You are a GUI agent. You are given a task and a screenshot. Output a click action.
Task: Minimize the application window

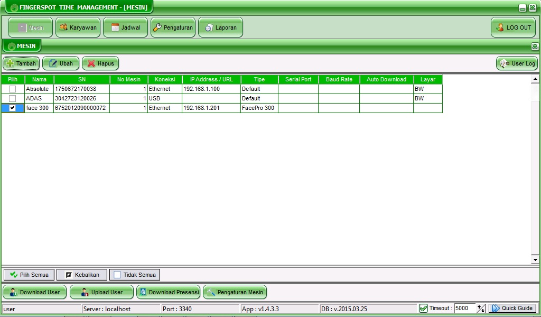(x=523, y=8)
